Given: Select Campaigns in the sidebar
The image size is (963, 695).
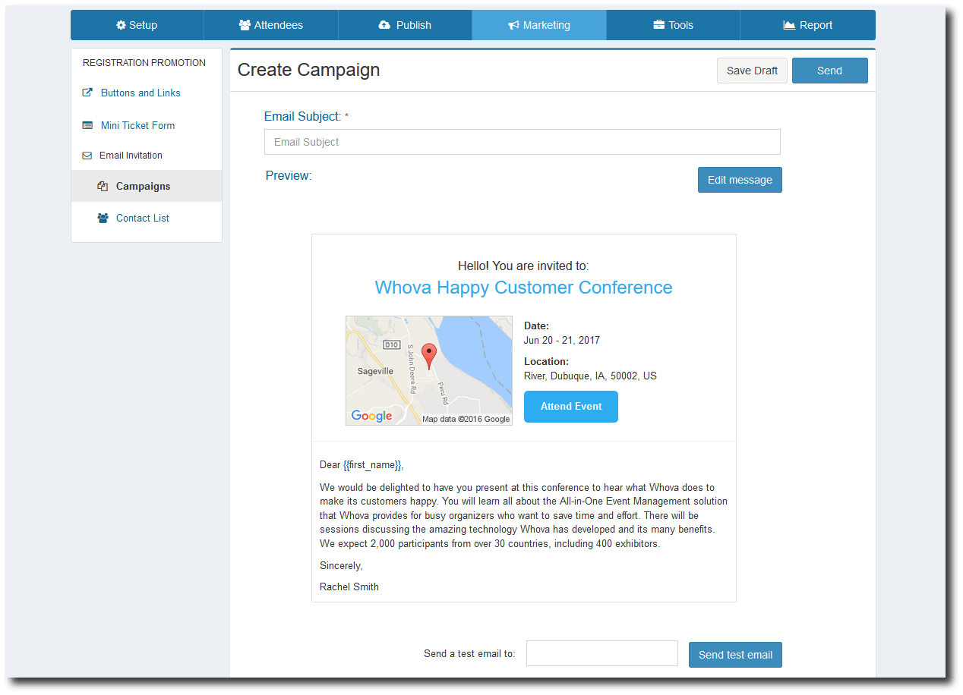Looking at the screenshot, I should pyautogui.click(x=143, y=186).
